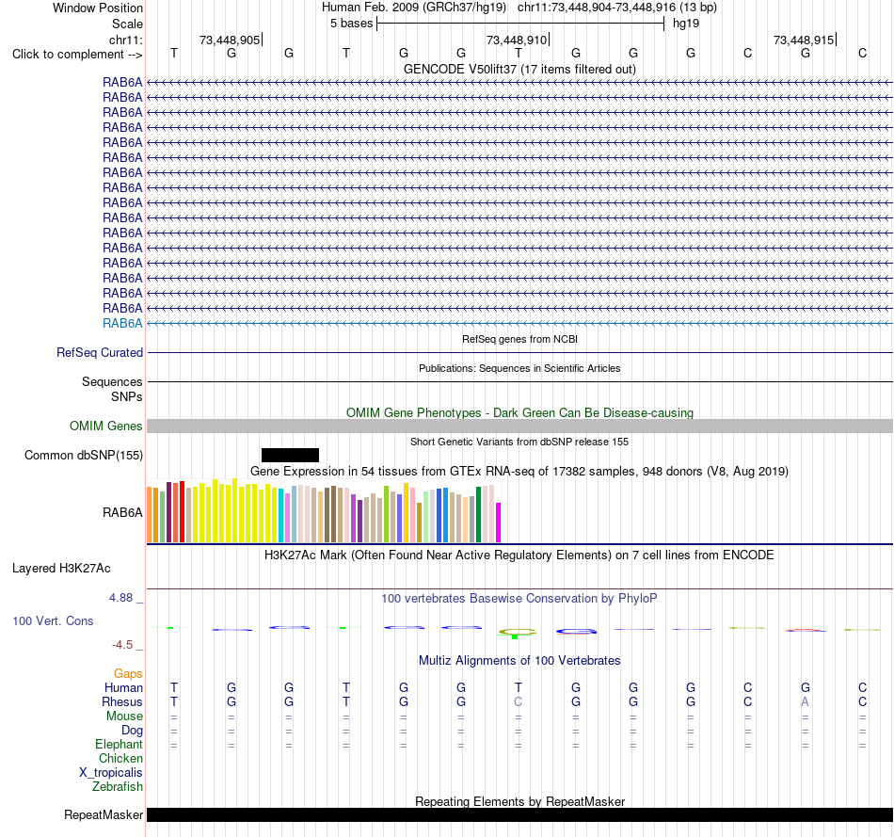Click the magenta bar in GTEx chart
Image resolution: width=894 pixels, height=837 pixels.
[499, 523]
